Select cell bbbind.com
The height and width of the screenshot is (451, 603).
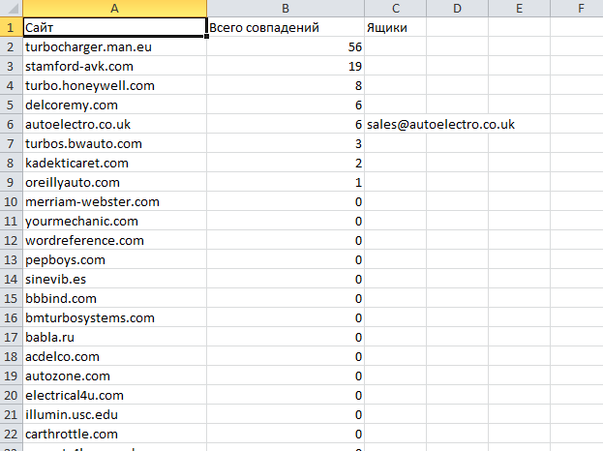coord(114,298)
